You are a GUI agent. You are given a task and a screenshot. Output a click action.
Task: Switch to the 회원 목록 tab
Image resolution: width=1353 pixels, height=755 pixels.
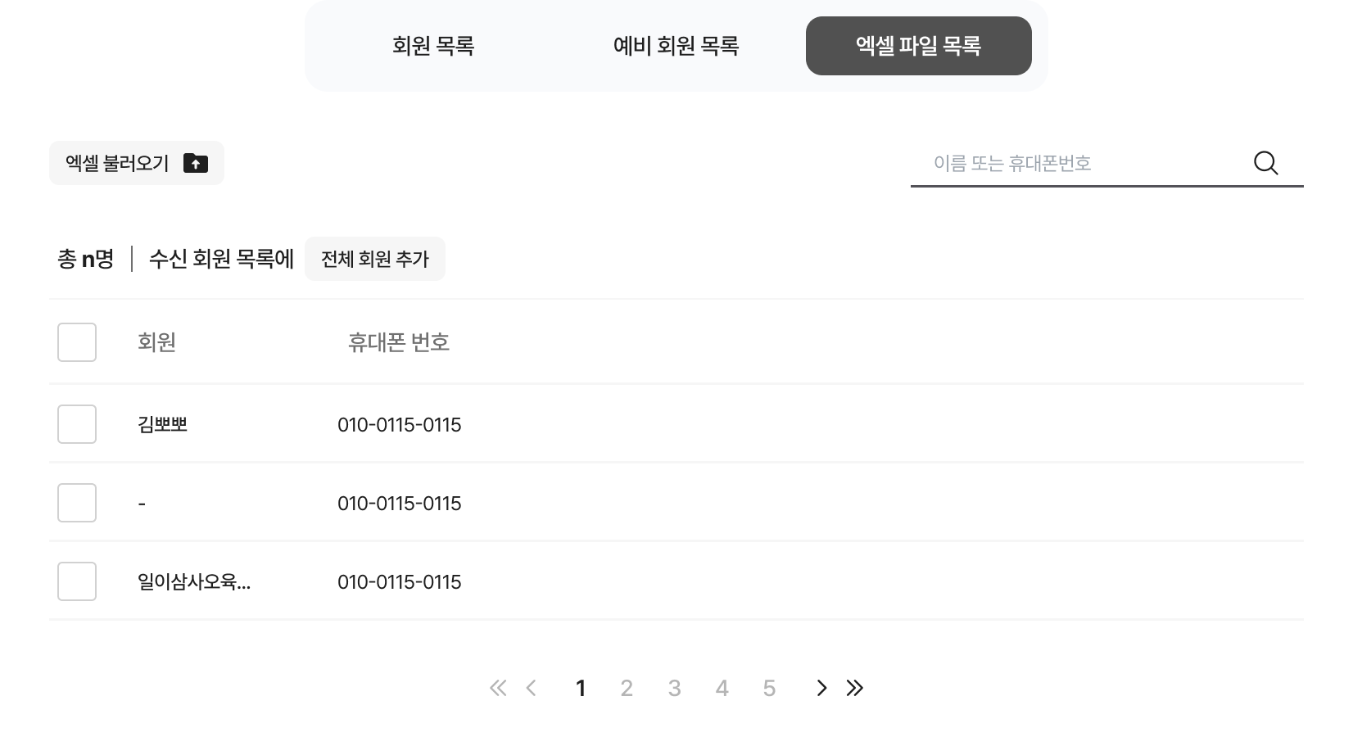click(x=433, y=46)
